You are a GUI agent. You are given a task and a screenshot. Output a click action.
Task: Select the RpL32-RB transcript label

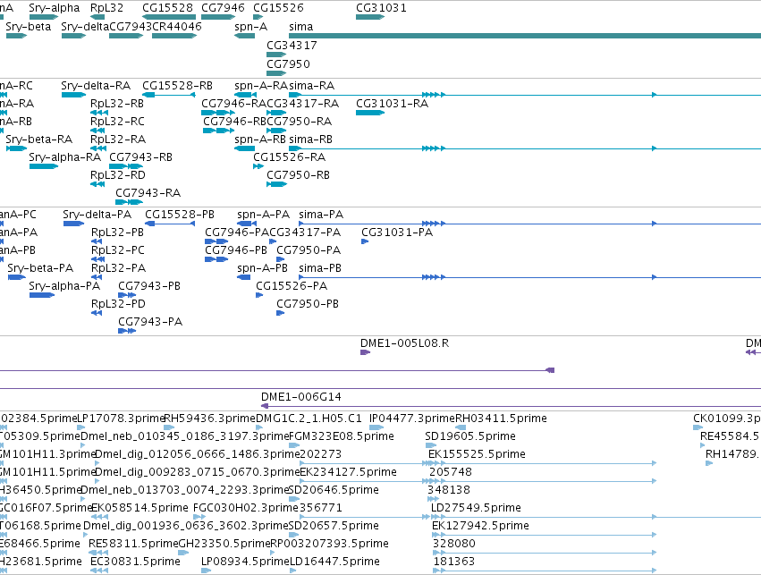tap(117, 104)
